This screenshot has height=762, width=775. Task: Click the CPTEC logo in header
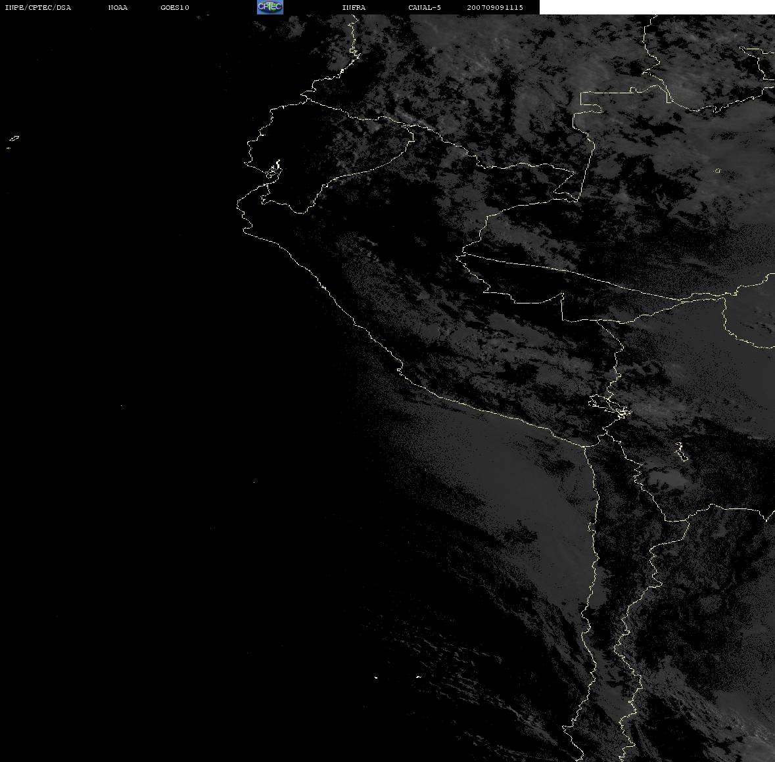270,7
